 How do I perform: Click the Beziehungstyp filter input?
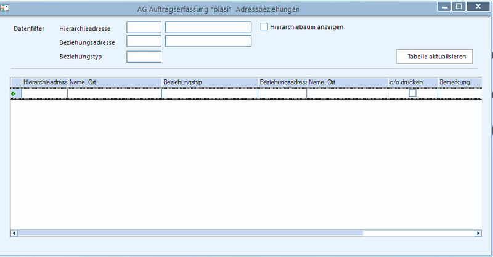coord(144,57)
